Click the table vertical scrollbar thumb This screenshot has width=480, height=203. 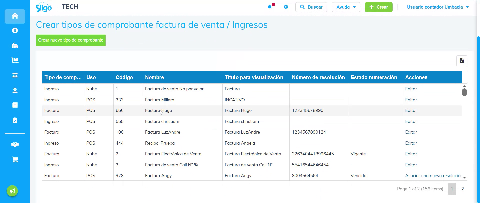click(464, 92)
